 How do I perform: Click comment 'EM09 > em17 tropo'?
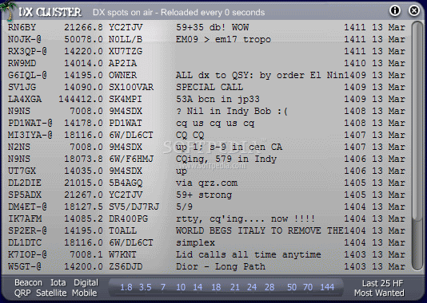click(223, 40)
